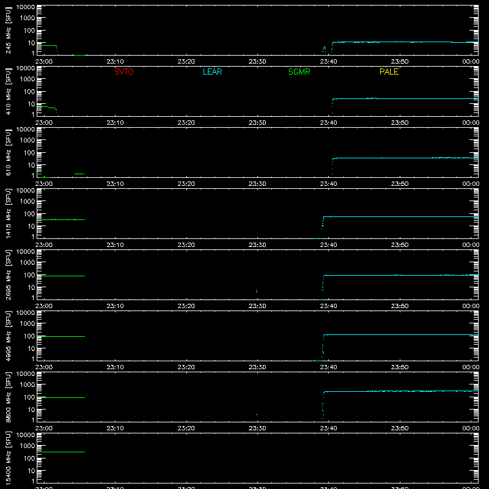Viewport: 489px width, 489px height.
Task: Select the '8800 MHz [SFU]' axis title
Action: [x=9, y=397]
